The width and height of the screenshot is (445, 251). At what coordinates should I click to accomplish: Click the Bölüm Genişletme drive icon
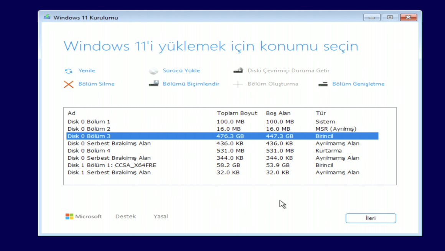[323, 84]
